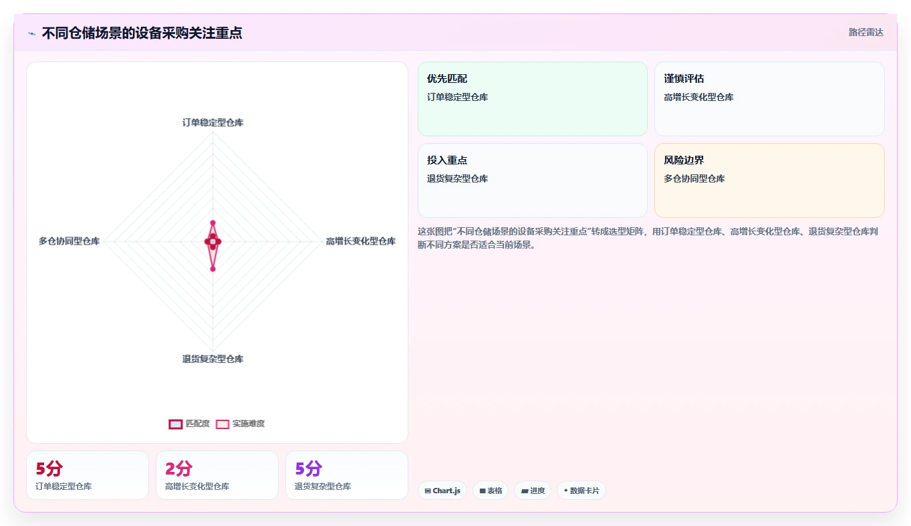Viewport: 911px width, 526px height.
Task: Click the 退货复杂型仓库 radar axis label
Action: pos(213,359)
